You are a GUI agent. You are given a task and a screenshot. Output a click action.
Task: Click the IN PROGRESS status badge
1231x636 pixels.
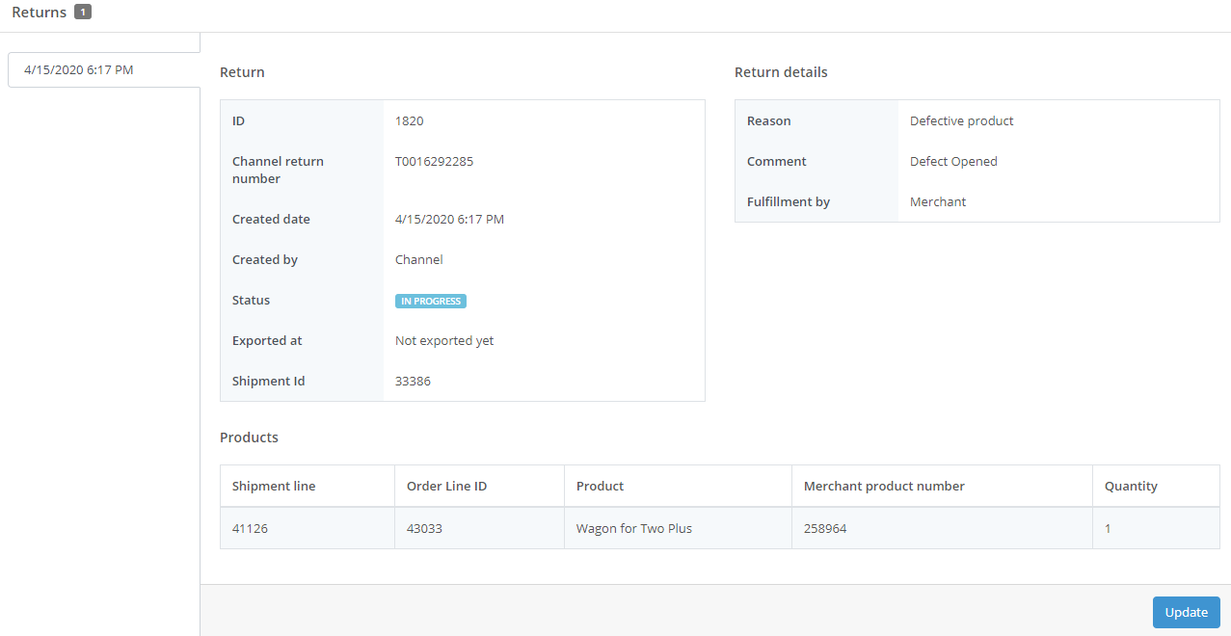click(431, 301)
